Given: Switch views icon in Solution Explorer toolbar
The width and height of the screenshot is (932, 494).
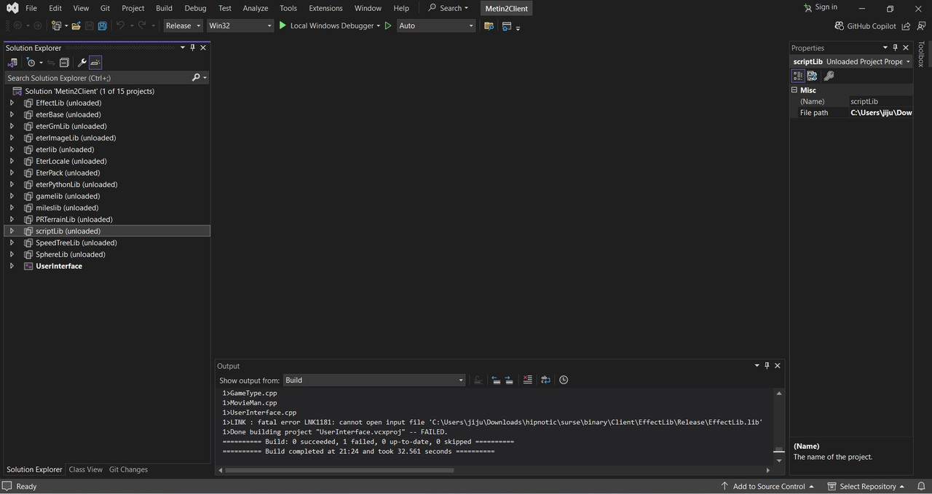Looking at the screenshot, I should pyautogui.click(x=12, y=63).
